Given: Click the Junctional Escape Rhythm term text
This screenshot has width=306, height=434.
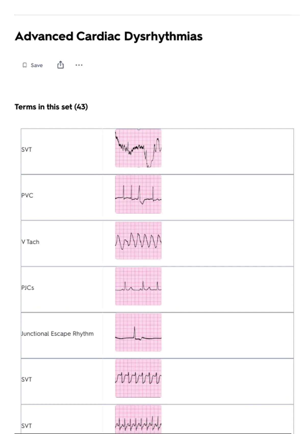Looking at the screenshot, I should click(x=58, y=334).
